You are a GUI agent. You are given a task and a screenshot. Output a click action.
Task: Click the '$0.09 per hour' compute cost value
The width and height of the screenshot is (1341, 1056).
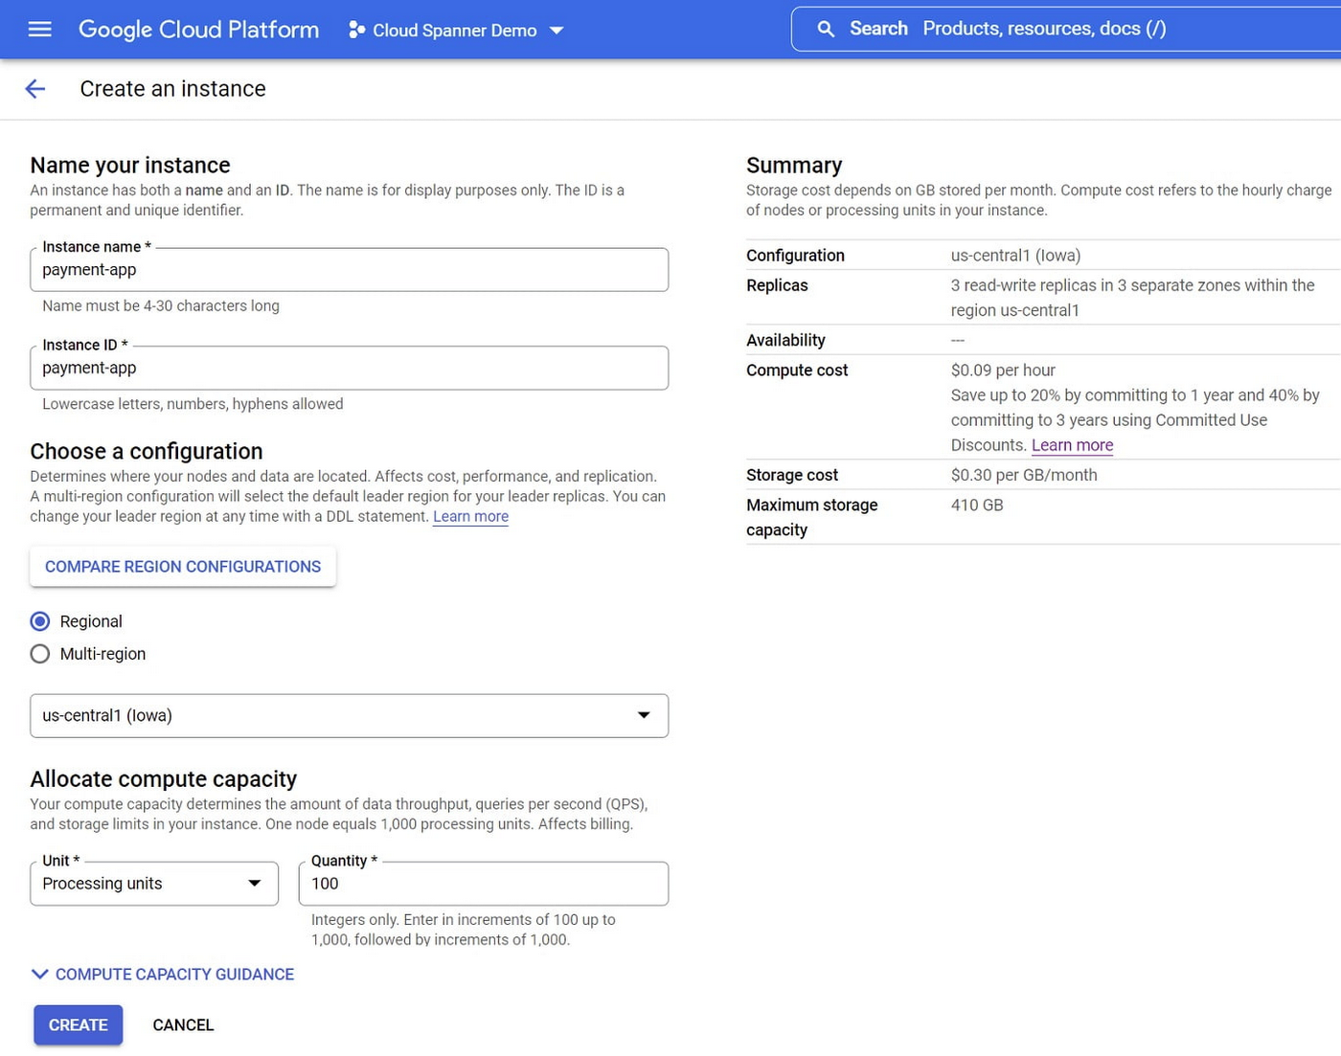coord(1003,371)
